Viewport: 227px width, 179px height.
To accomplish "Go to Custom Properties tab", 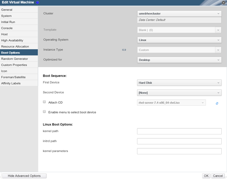I will 19,65.
